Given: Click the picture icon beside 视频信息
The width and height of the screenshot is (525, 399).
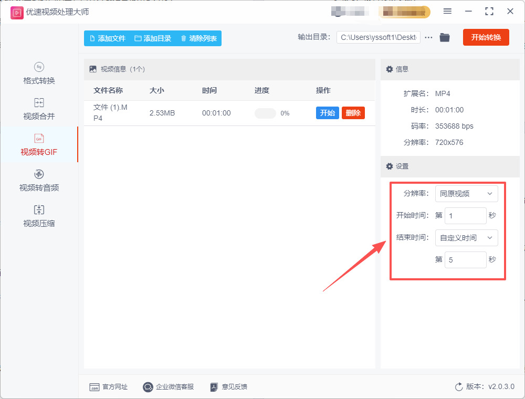Looking at the screenshot, I should (93, 69).
